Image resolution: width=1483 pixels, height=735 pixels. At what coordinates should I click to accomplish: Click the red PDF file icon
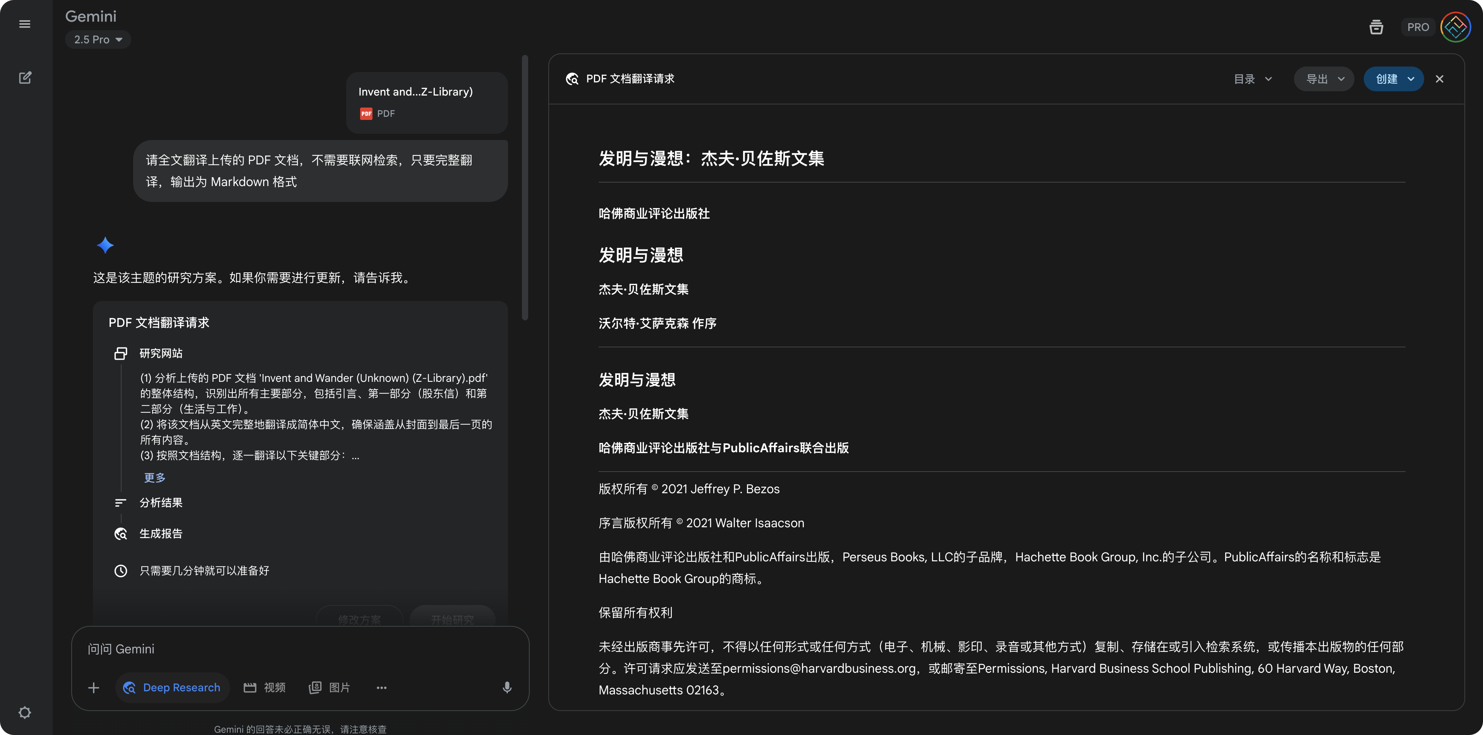point(366,114)
